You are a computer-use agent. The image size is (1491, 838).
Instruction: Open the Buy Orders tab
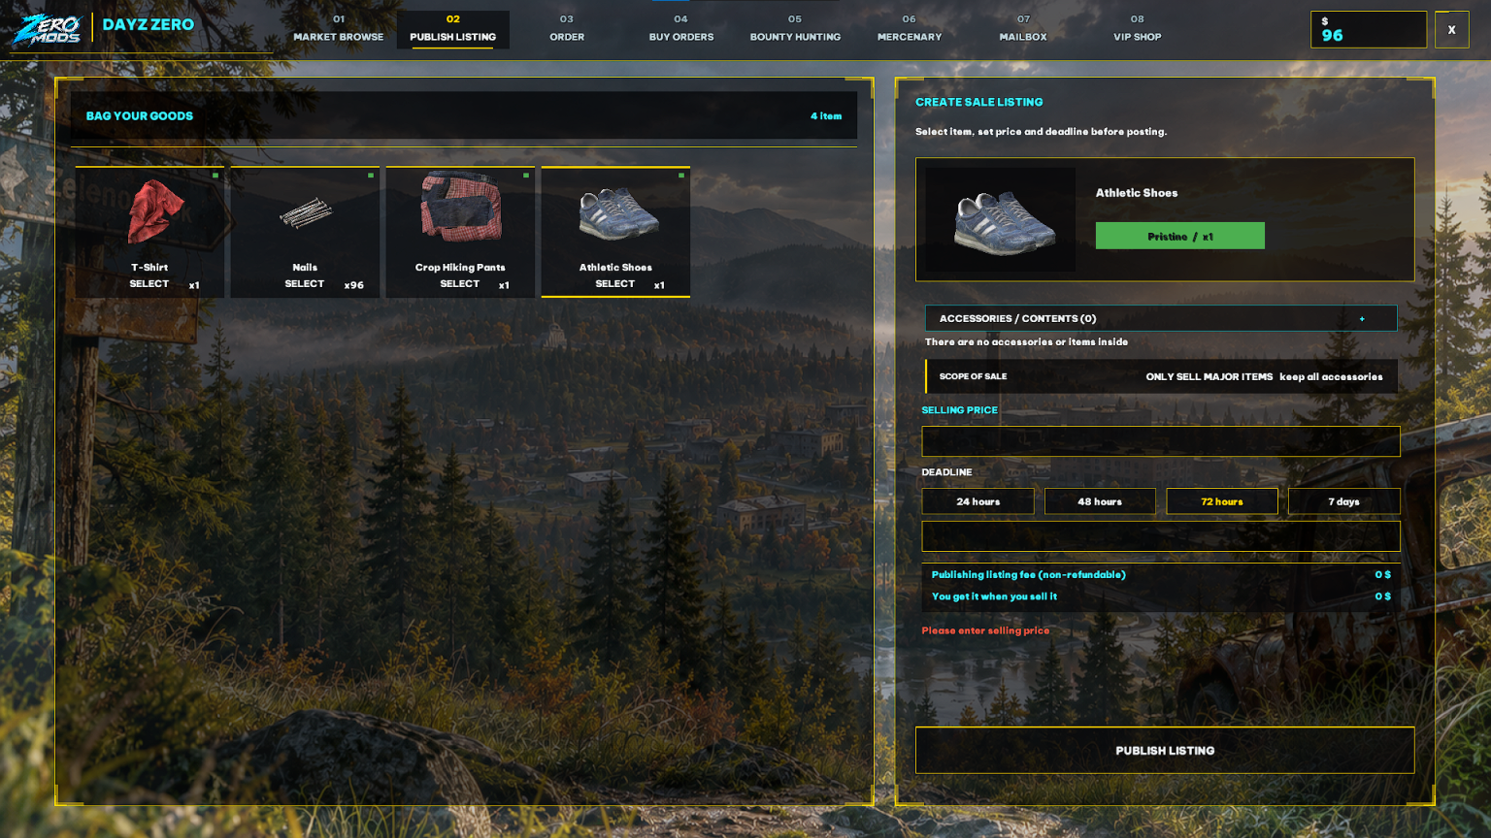click(681, 29)
